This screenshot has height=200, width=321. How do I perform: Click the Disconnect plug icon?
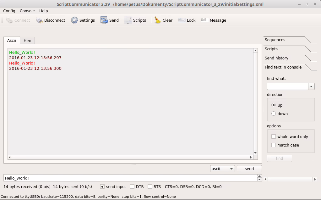40,20
